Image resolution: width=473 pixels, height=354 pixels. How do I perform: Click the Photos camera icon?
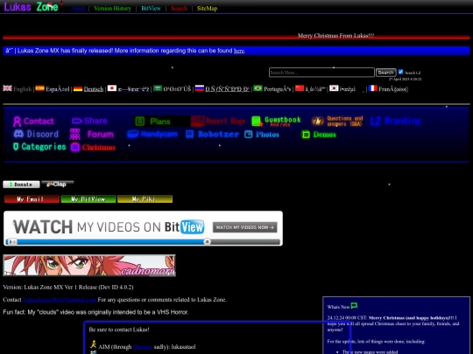pos(248,135)
